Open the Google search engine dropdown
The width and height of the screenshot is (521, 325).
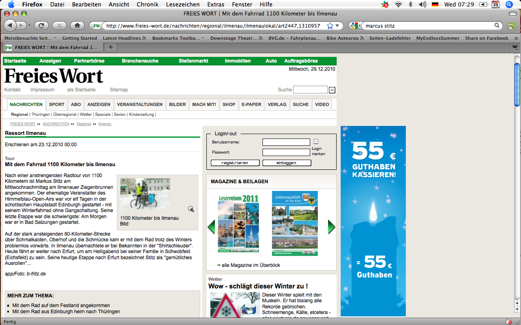[356, 26]
